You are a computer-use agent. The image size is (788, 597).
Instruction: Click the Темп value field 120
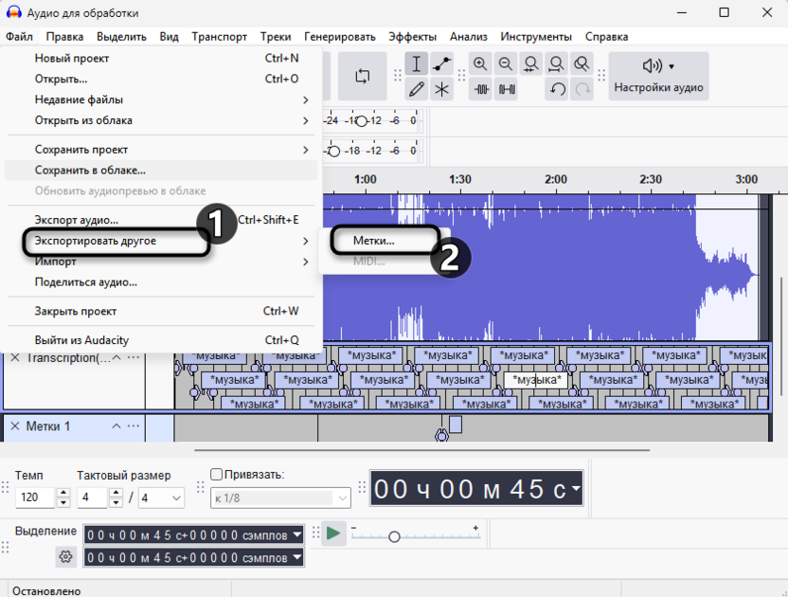coord(35,497)
